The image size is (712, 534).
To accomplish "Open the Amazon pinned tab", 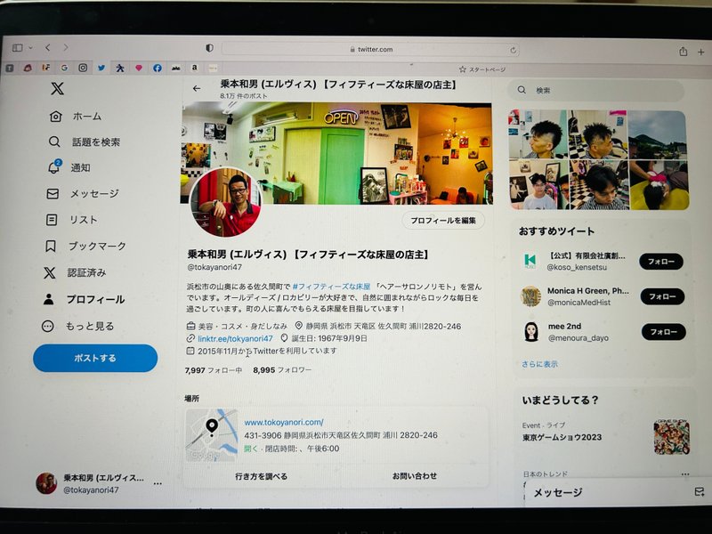I will [x=194, y=68].
